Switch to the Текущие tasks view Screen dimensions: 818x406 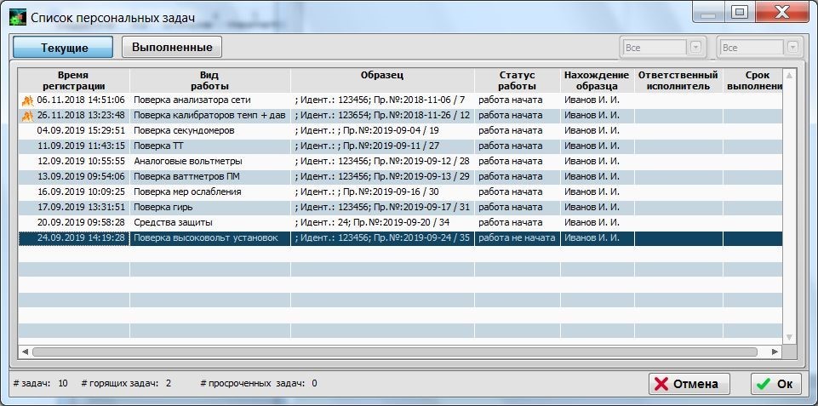click(65, 48)
